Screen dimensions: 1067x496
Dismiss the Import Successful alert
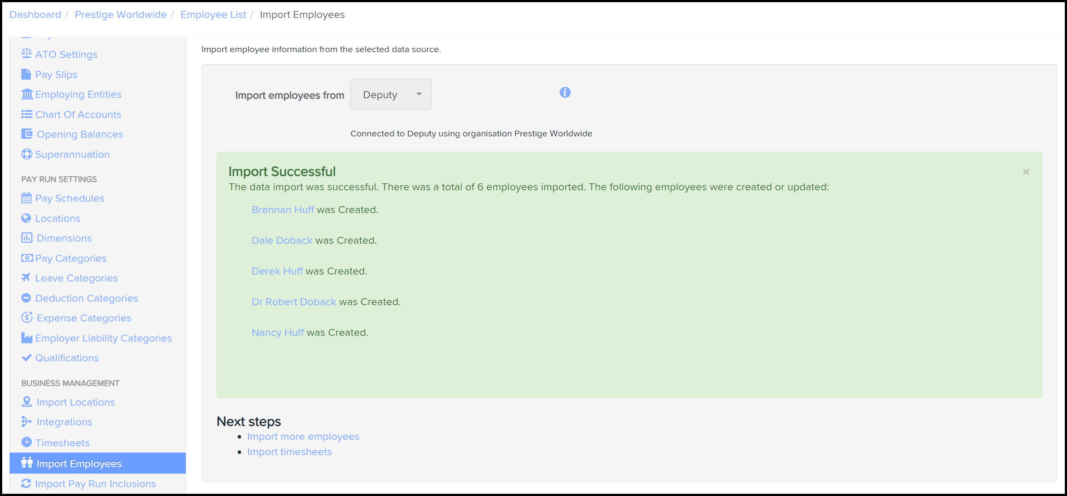tap(1026, 172)
